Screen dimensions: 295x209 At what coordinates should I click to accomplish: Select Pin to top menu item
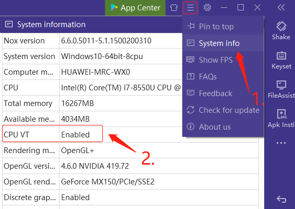[x=223, y=26]
